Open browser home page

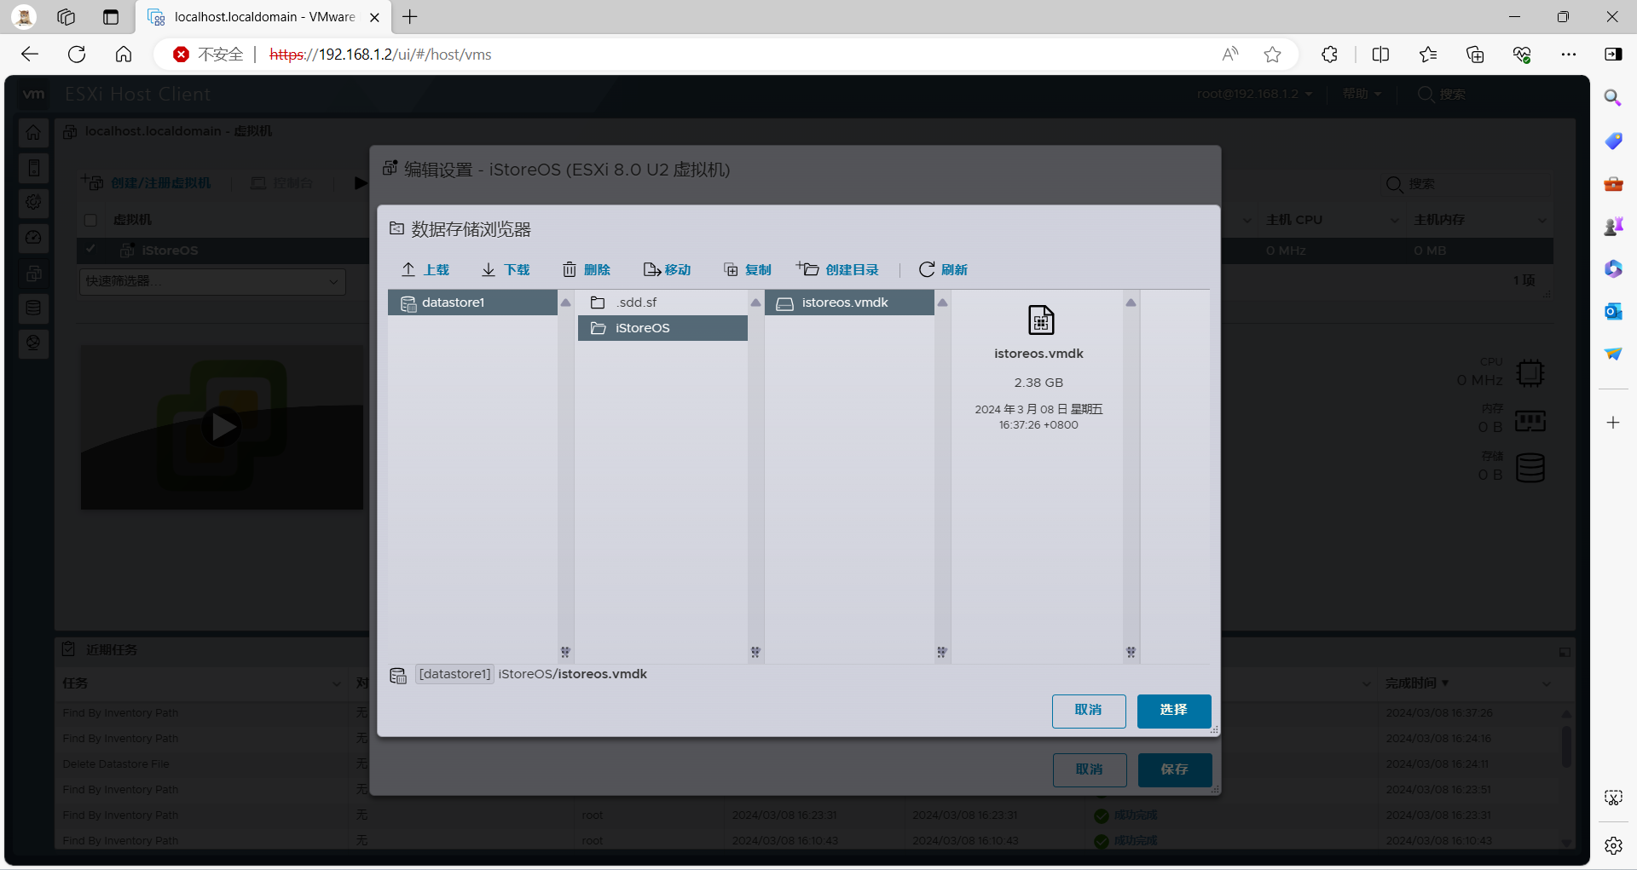[124, 55]
